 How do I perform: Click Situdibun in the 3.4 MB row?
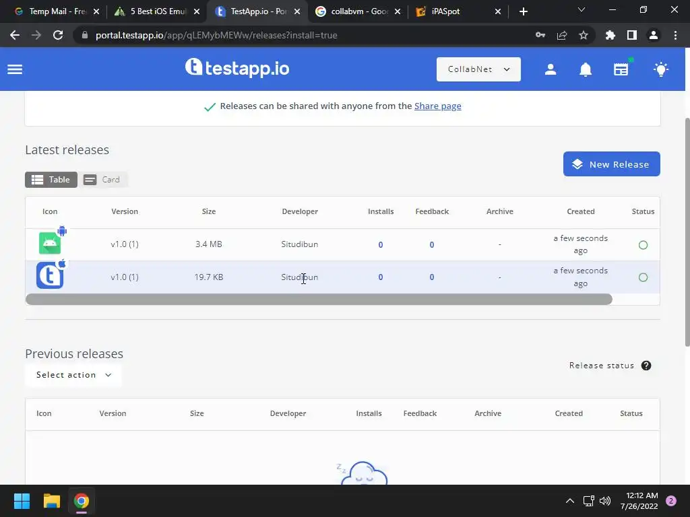(x=300, y=244)
